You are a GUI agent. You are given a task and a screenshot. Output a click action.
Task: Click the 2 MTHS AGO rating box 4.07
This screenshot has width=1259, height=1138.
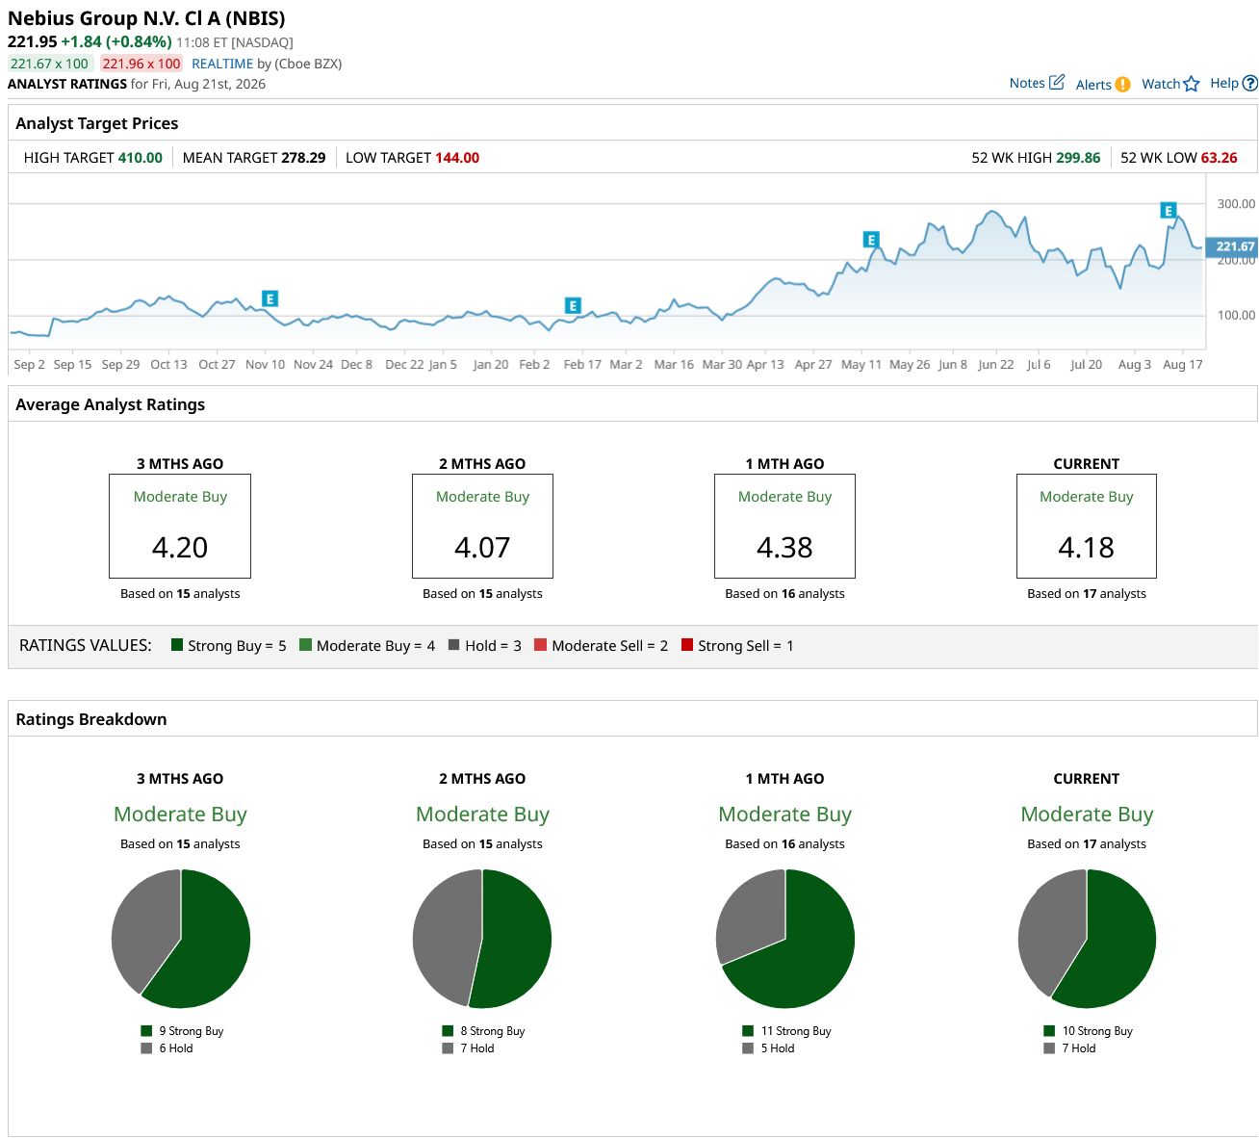(x=482, y=526)
